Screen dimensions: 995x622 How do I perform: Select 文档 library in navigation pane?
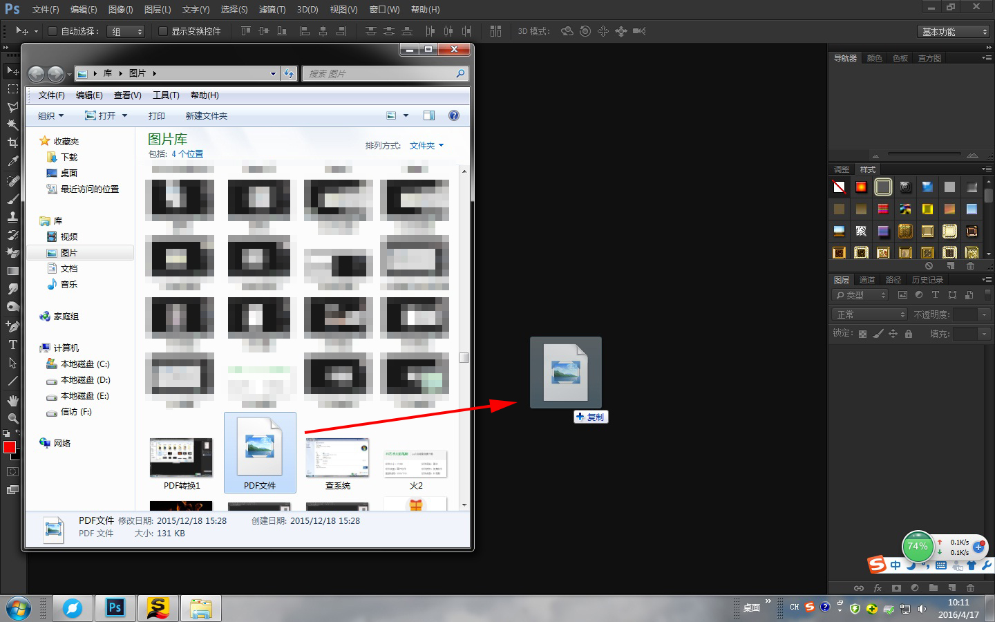point(69,268)
